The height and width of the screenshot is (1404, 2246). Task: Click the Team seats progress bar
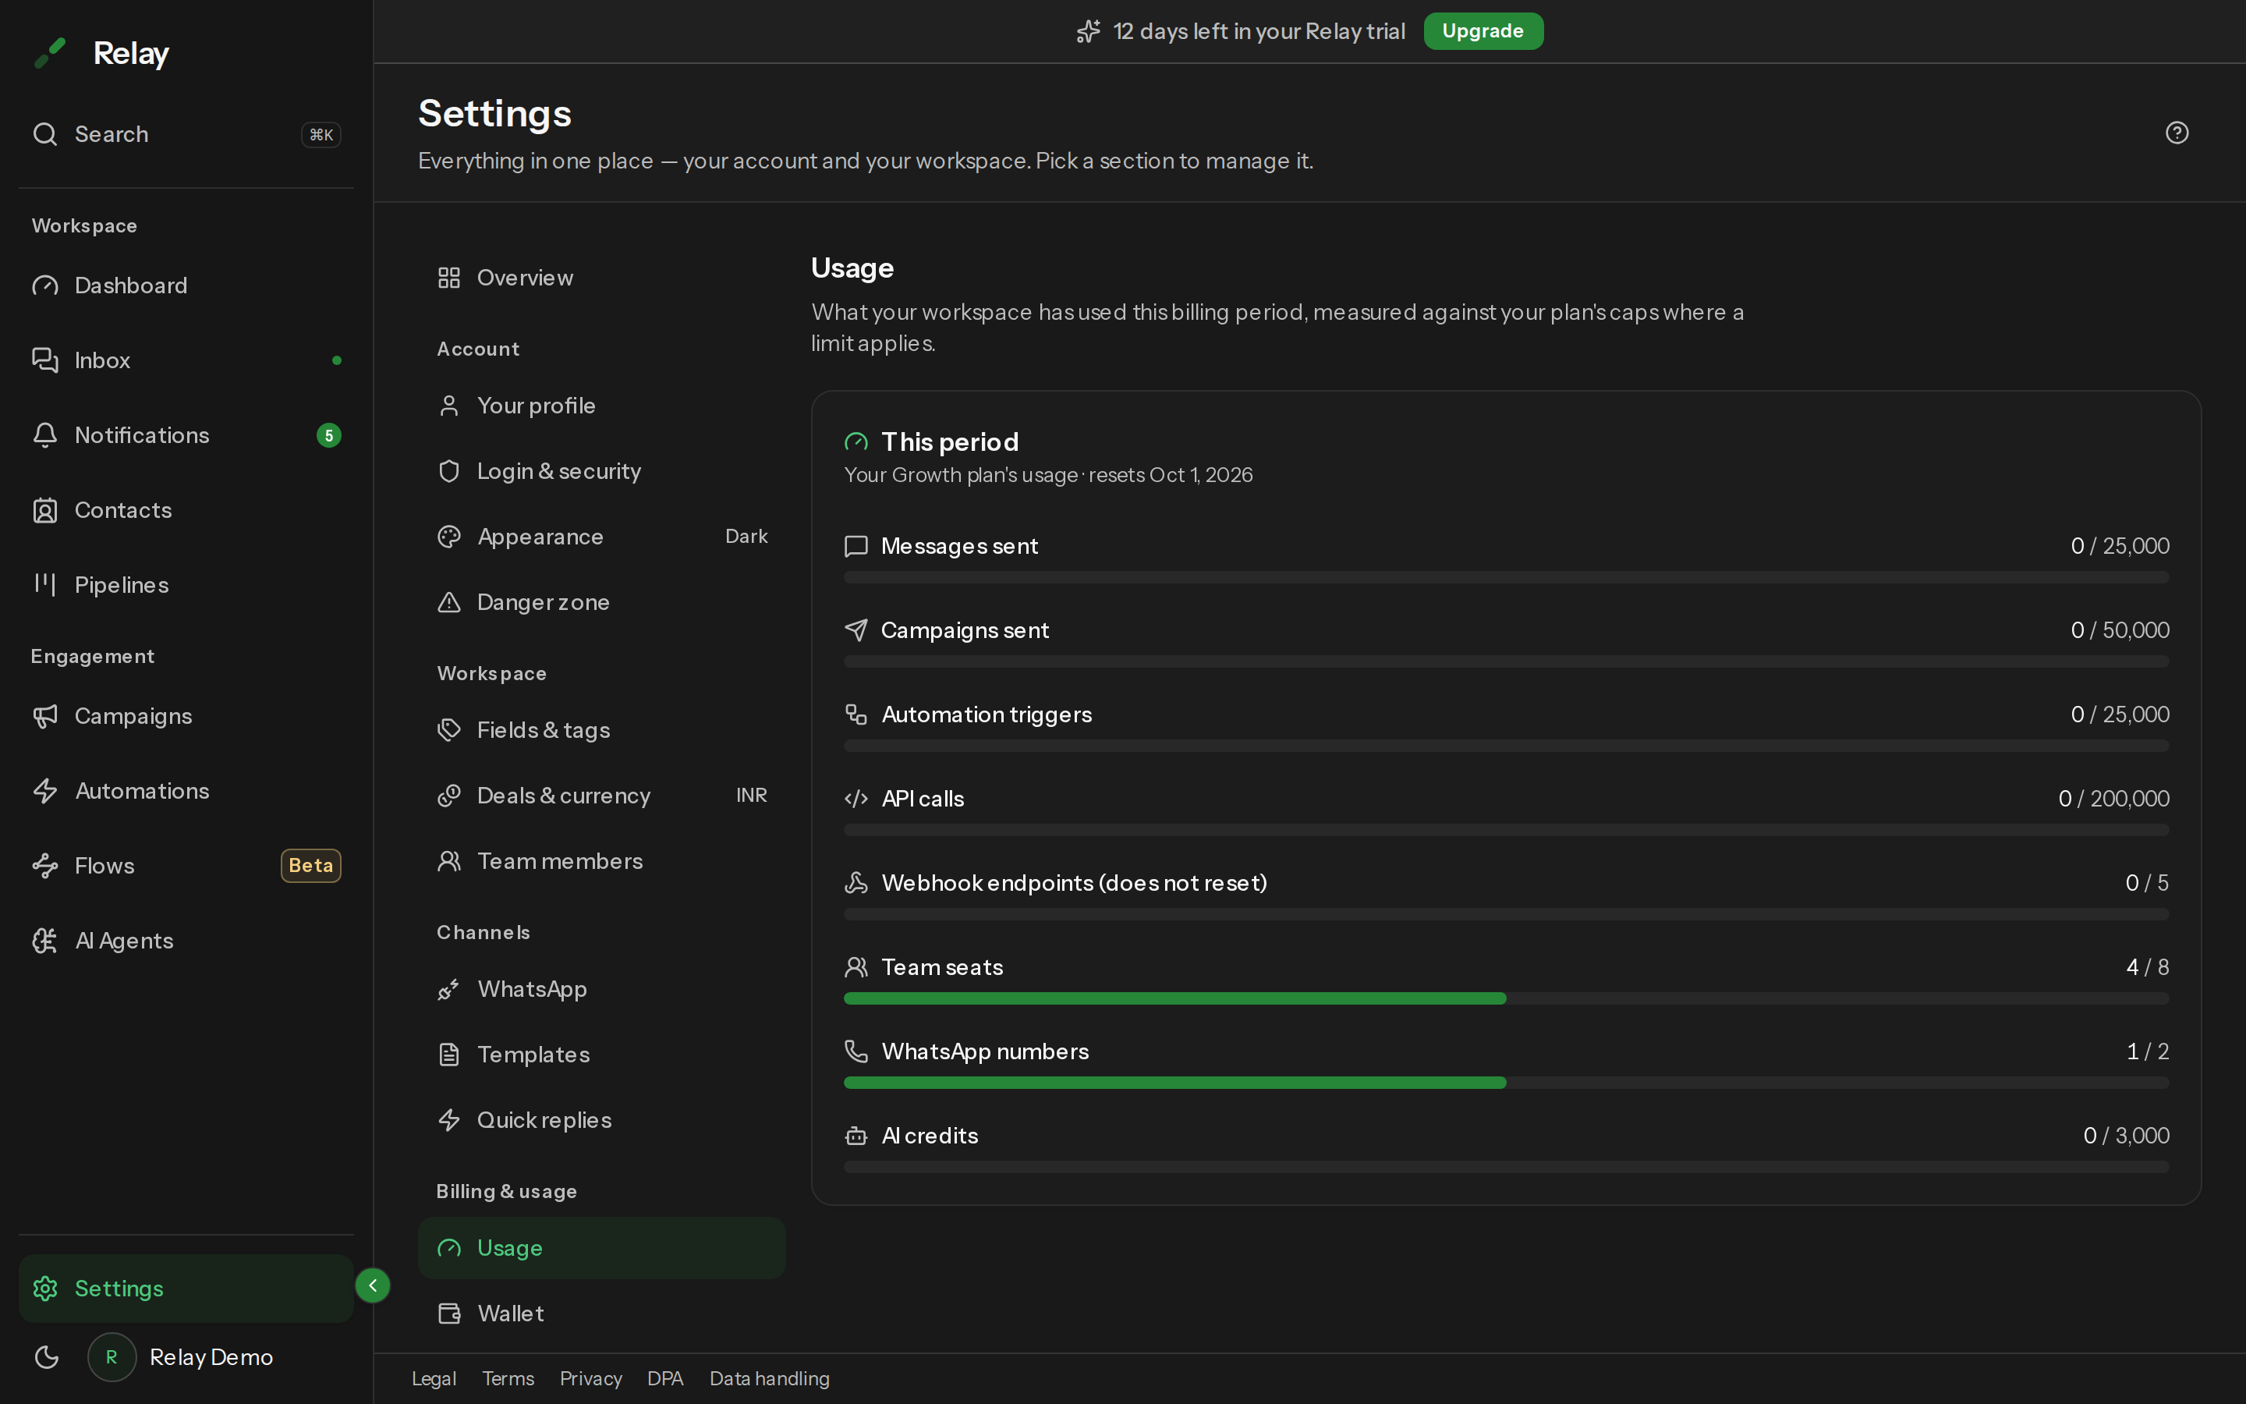pos(1507,998)
